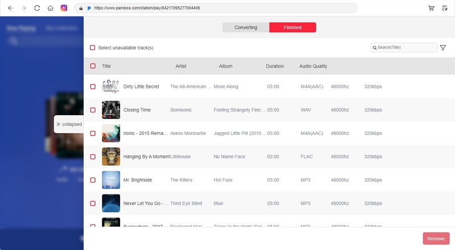Click the Audio Quality column header
This screenshot has width=455, height=250.
(313, 66)
